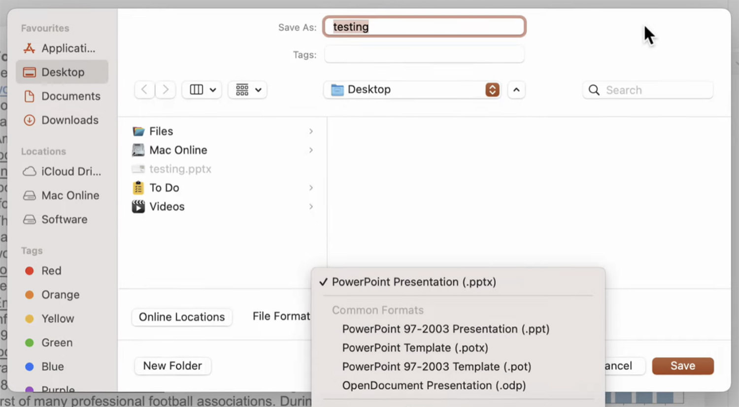Screen dimensions: 739x407
Task: Click the Online Locations button
Action: [182, 317]
